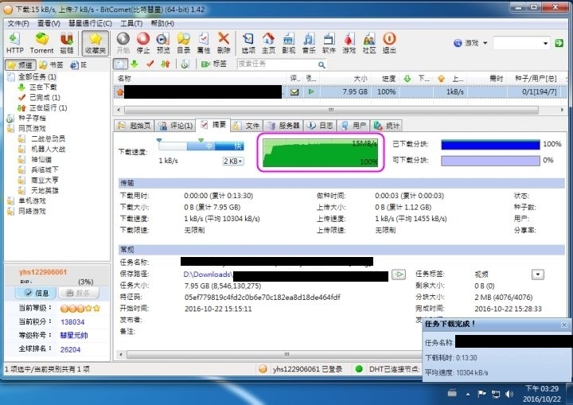573x405 pixels.
Task: Open the 查看(V) menu
Action: tap(49, 23)
